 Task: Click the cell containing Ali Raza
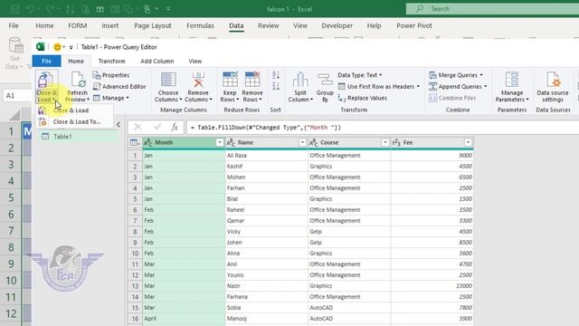point(266,155)
